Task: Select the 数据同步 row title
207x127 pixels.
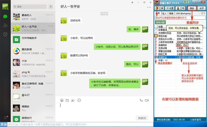Action: tap(163, 45)
